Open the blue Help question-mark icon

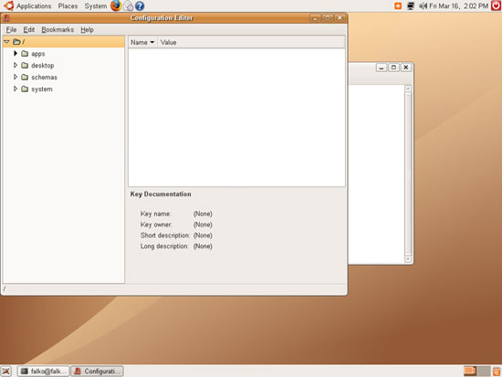(x=140, y=5)
